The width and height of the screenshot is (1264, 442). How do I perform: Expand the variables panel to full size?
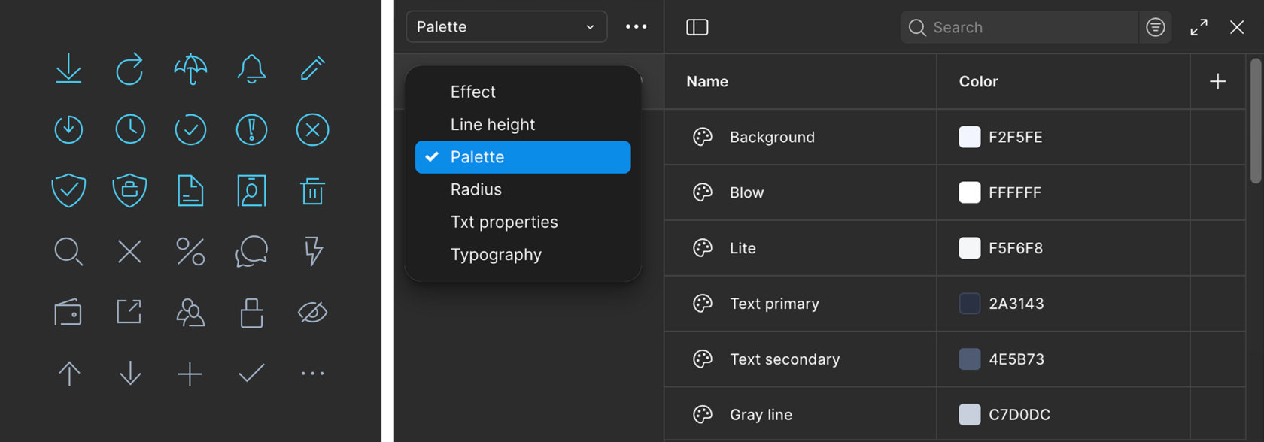point(1199,27)
